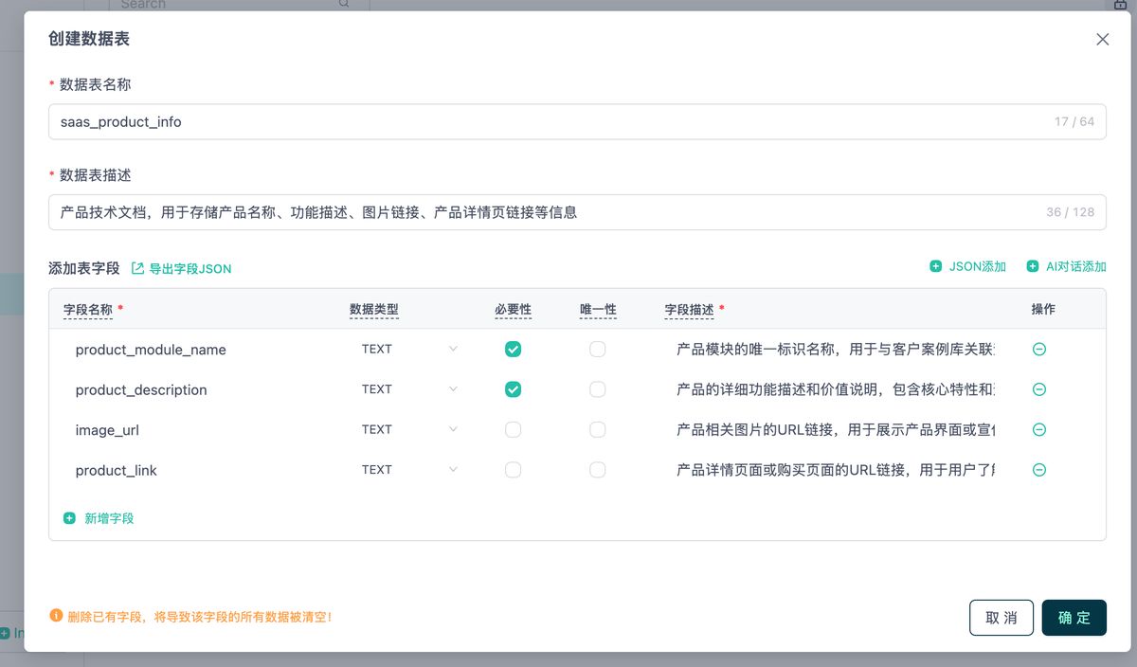
Task: Click the 确定 confirm button
Action: point(1074,617)
